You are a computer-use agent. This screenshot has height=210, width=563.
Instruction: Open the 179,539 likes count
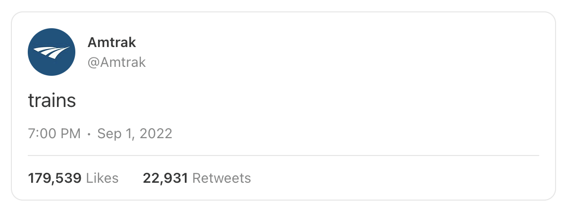55,178
